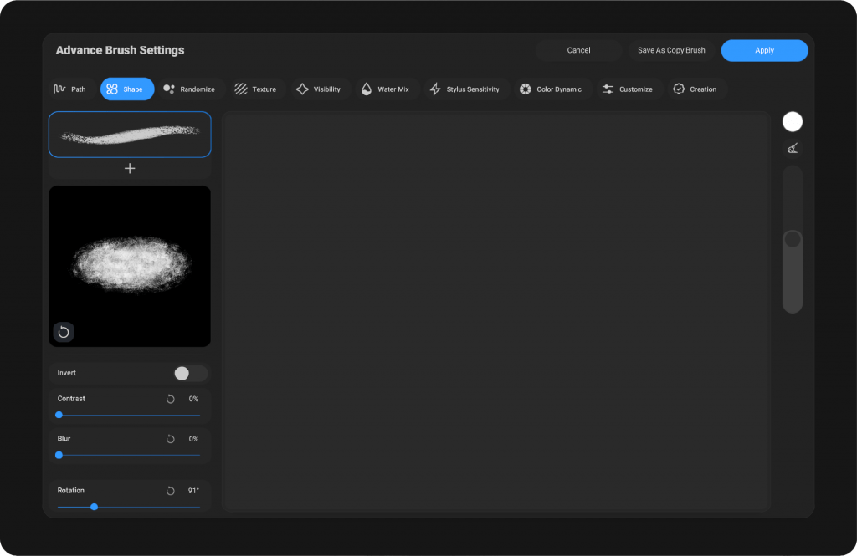This screenshot has width=857, height=556.
Task: Select the brush stroke preview thumbnail
Action: pos(130,134)
